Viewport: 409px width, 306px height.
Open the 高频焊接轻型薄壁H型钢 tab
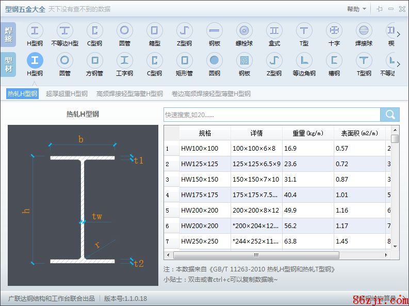(129, 94)
